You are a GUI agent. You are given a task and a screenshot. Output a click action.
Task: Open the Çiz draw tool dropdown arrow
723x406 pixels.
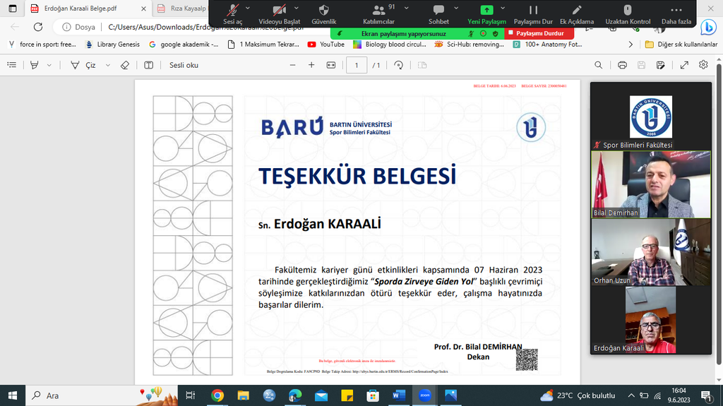tap(107, 65)
